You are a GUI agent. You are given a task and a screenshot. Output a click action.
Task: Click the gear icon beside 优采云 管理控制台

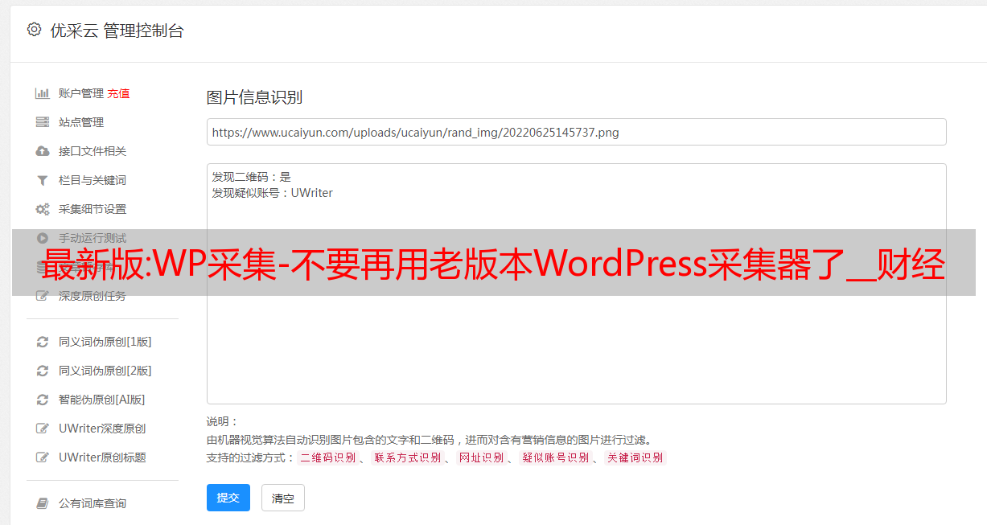tap(34, 30)
